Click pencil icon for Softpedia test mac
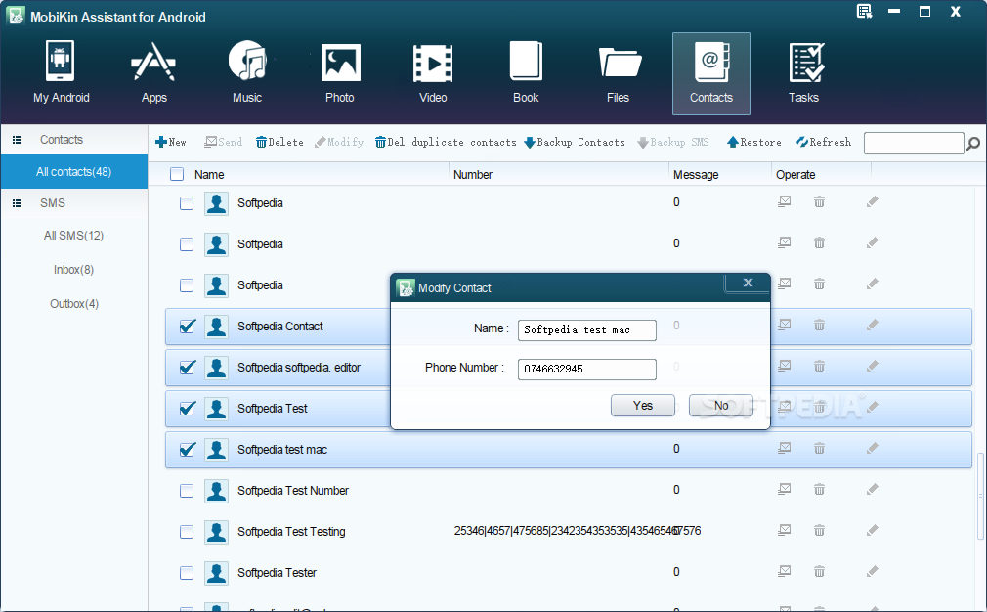 click(872, 449)
